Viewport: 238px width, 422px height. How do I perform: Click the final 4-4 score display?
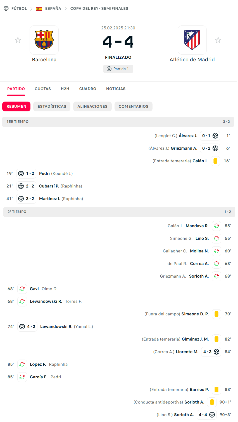click(118, 41)
